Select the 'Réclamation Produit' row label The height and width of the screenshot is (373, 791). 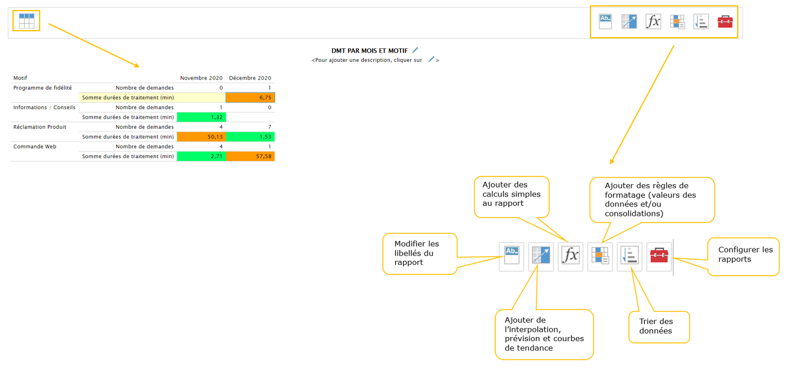(x=40, y=127)
